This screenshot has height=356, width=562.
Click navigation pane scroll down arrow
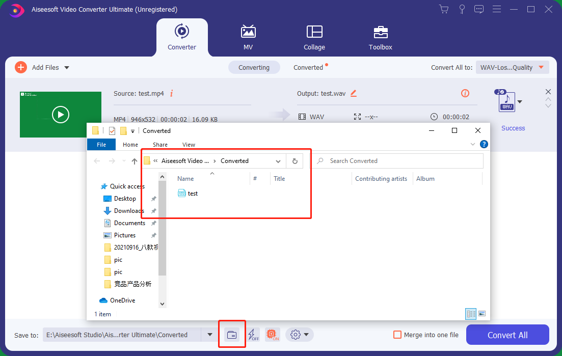pos(163,304)
